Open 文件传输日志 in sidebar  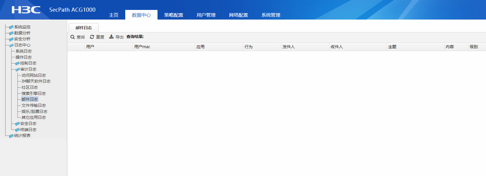pyautogui.click(x=34, y=105)
